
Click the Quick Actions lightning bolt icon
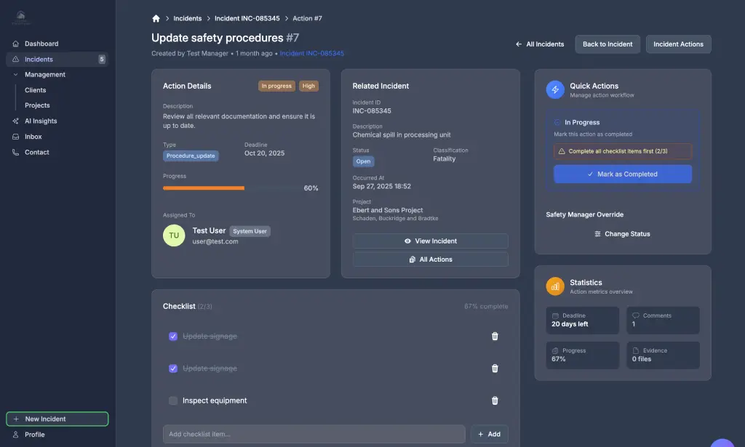[555, 91]
